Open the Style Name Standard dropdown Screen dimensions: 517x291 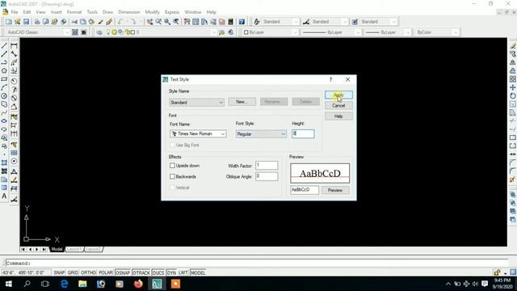click(196, 103)
